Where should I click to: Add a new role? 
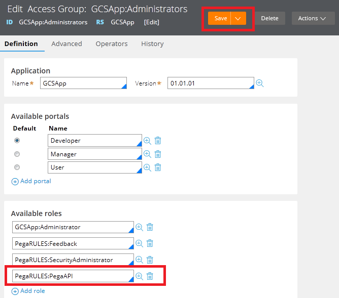28,291
